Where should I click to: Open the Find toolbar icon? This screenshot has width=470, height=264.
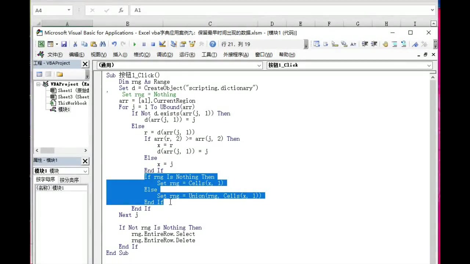click(x=103, y=44)
